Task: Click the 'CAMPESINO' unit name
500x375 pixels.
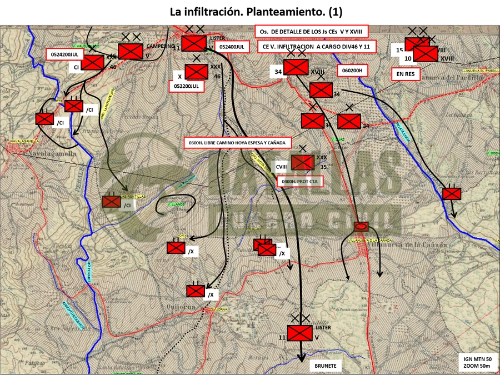Action: (x=161, y=46)
